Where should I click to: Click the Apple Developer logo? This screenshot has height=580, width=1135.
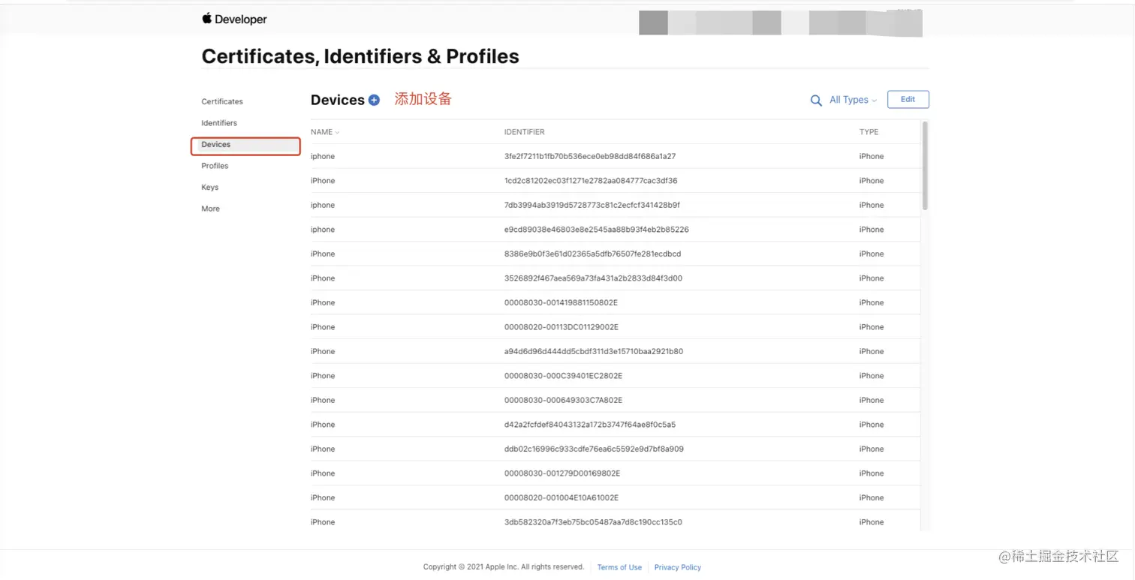pos(234,20)
